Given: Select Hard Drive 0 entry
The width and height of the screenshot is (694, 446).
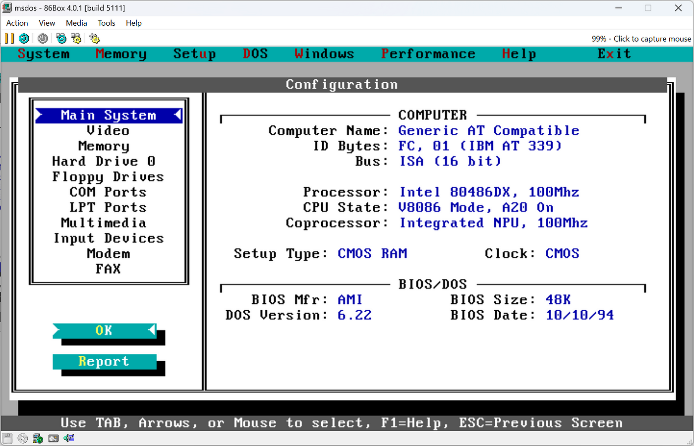Looking at the screenshot, I should [x=104, y=161].
